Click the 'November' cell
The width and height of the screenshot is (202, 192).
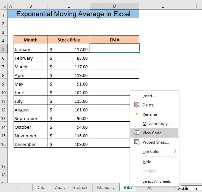pos(31,135)
